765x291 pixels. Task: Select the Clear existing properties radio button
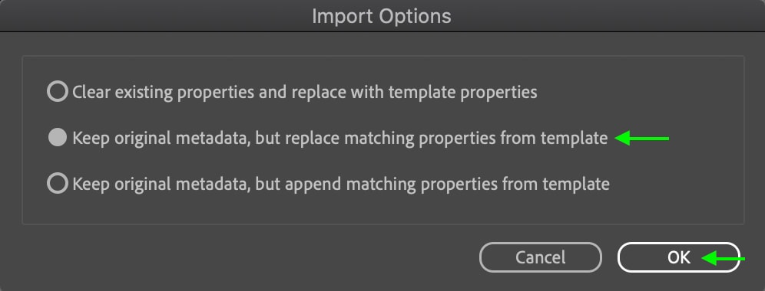click(x=58, y=91)
